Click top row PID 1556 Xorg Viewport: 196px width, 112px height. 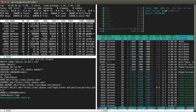click(x=47, y=31)
